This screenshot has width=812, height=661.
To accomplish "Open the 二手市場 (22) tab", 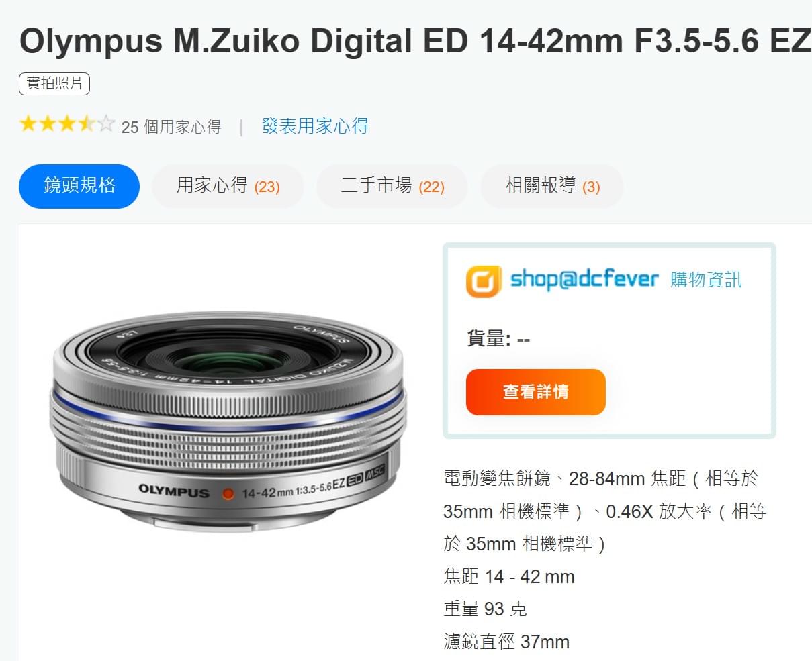I will pyautogui.click(x=392, y=186).
